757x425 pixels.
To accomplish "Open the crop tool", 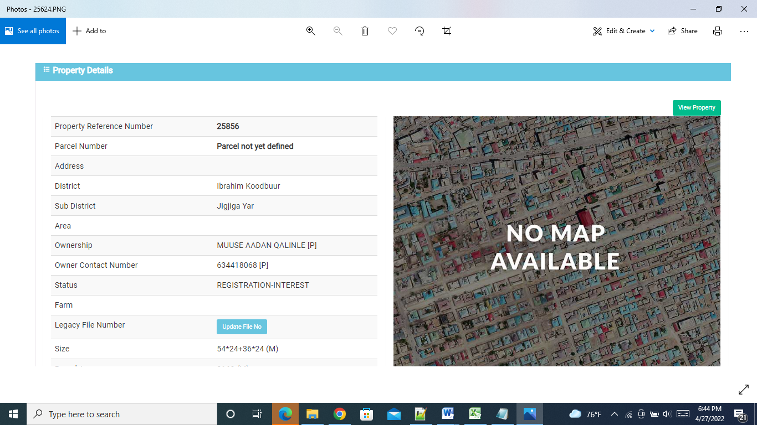I will tap(447, 31).
